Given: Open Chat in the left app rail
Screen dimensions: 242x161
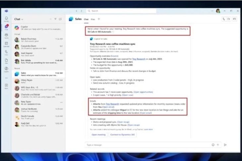Looking at the screenshot, I should pyautogui.click(x=6, y=27).
